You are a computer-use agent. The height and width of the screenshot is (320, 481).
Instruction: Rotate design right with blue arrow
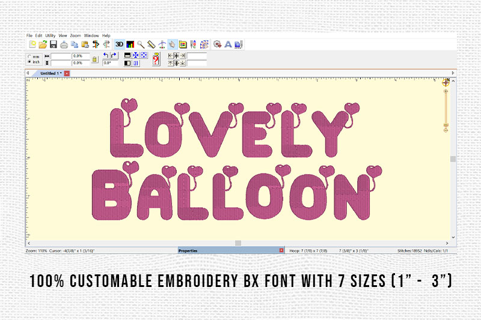(x=114, y=55)
